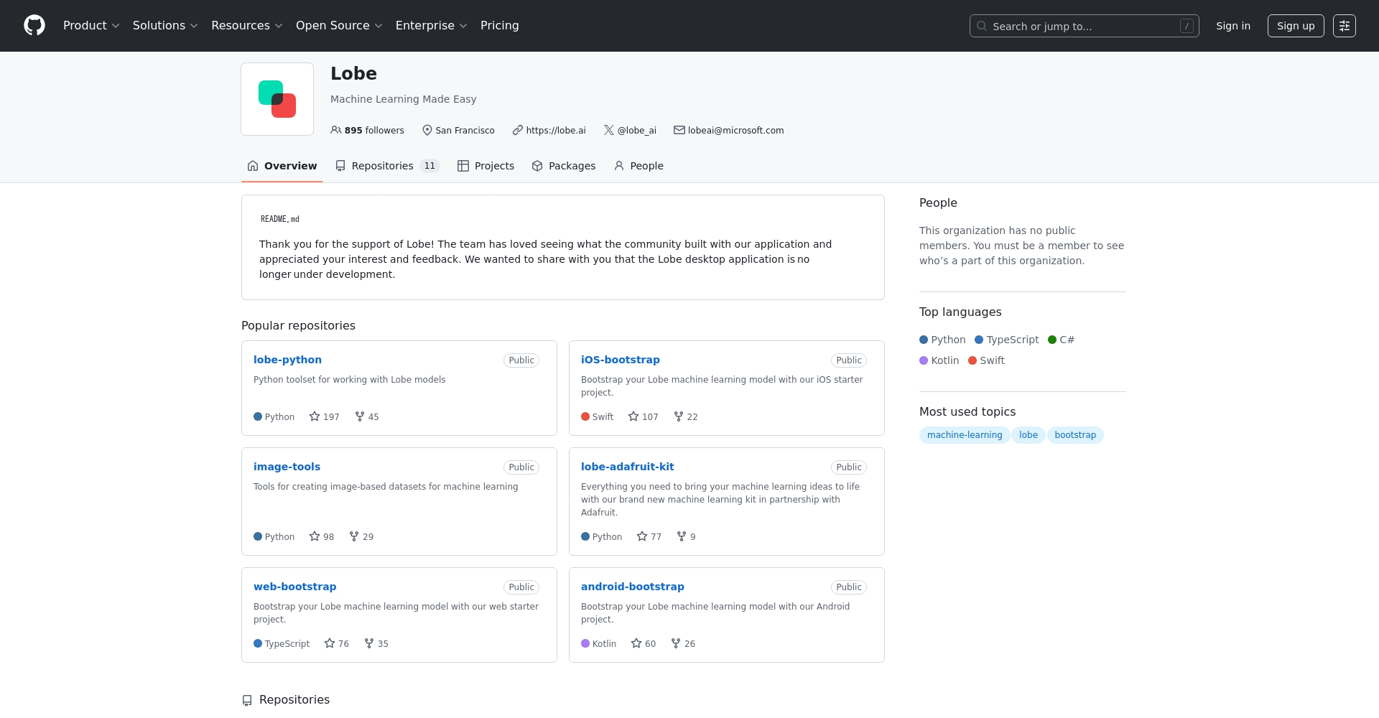Open the android-bootstrap repository
This screenshot has width=1379, height=718.
coord(633,587)
